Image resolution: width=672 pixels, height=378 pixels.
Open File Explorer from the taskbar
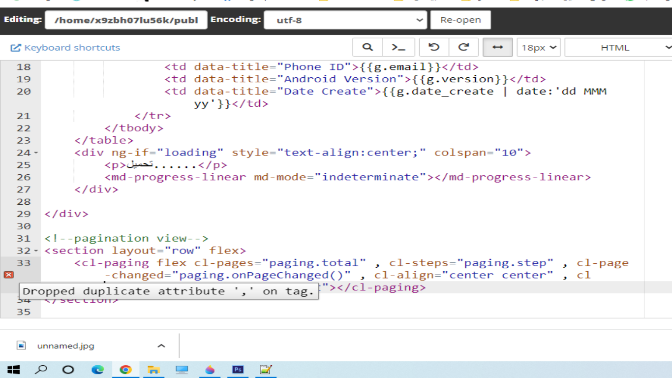[x=153, y=370]
